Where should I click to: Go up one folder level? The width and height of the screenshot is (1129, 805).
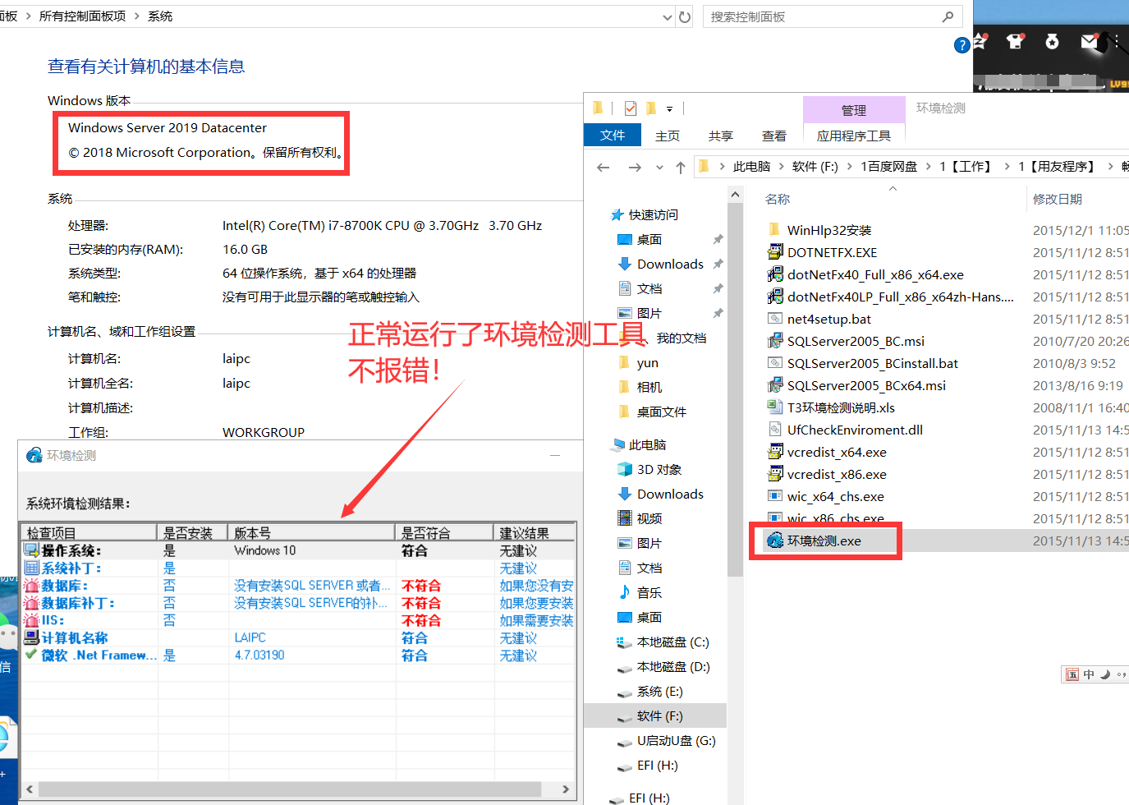681,167
